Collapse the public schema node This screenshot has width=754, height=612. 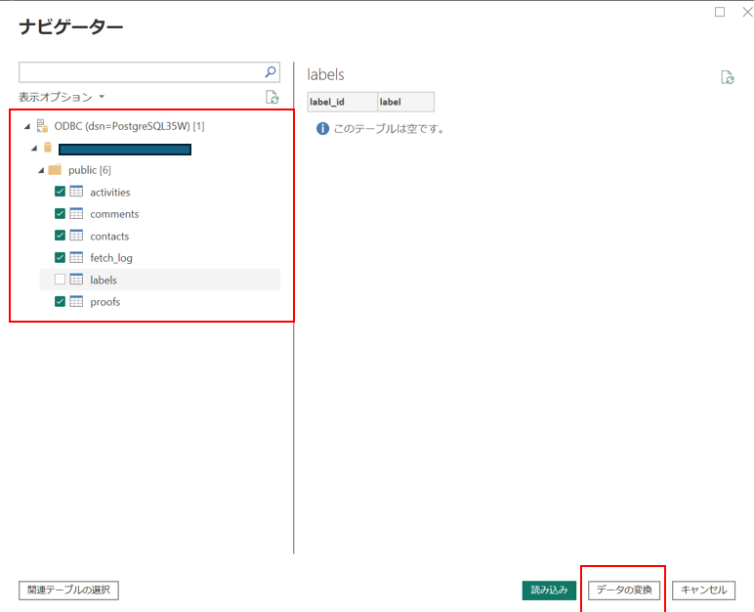click(x=41, y=171)
